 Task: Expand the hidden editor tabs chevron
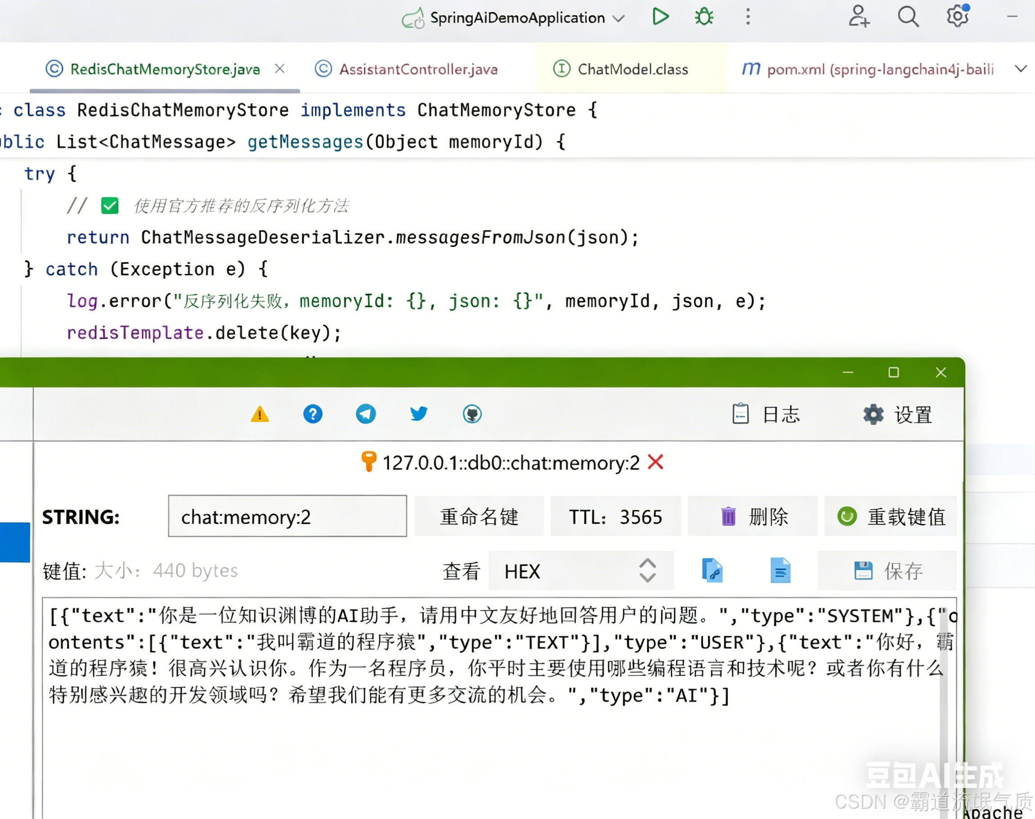pos(1021,68)
